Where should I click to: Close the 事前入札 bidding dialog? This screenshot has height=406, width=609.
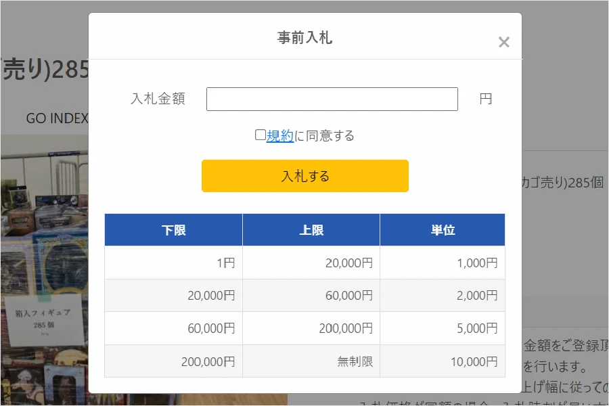(x=503, y=42)
